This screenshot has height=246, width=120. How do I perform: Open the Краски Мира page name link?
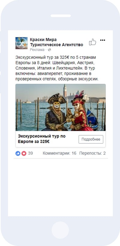43,40
